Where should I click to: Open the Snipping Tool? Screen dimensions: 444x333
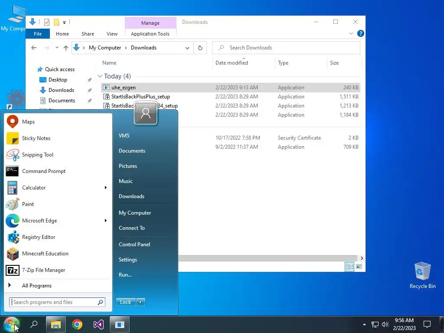click(x=58, y=155)
